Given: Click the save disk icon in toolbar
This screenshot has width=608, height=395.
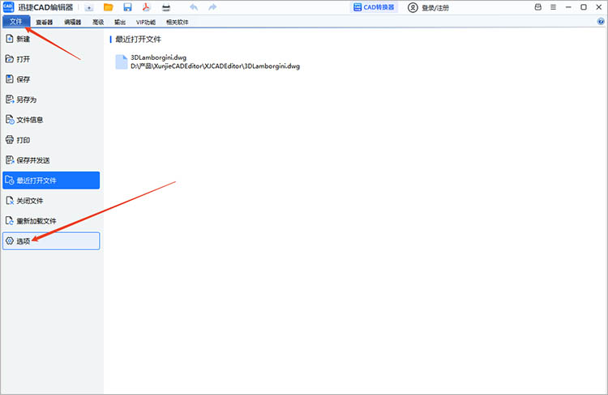Looking at the screenshot, I should 127,7.
